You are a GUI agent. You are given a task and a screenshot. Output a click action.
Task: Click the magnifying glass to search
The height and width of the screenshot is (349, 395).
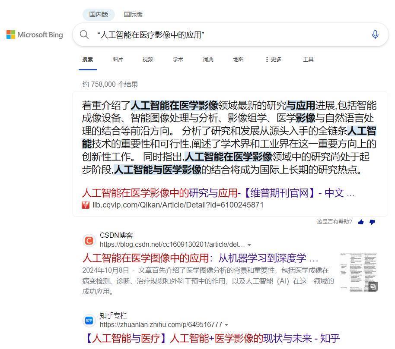(x=84, y=34)
